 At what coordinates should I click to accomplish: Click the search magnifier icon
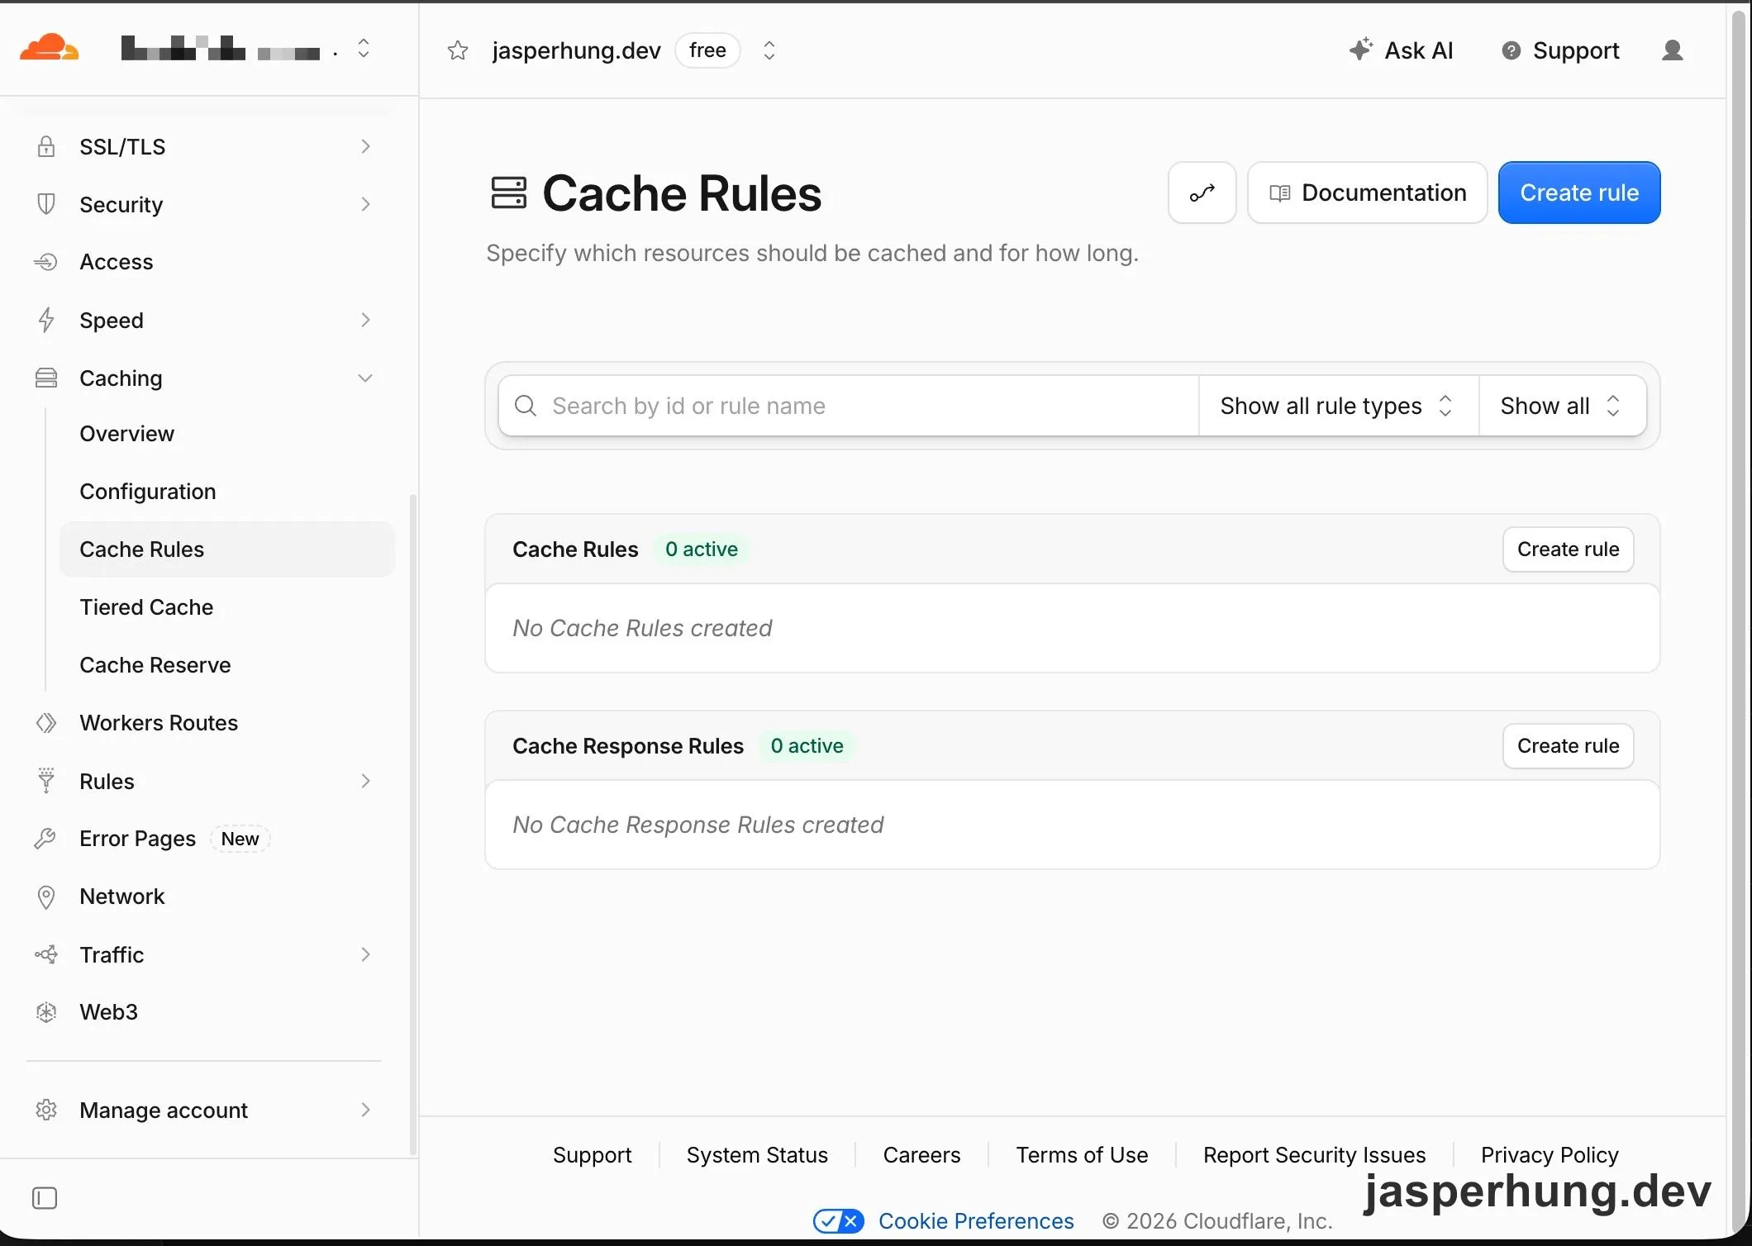point(526,406)
